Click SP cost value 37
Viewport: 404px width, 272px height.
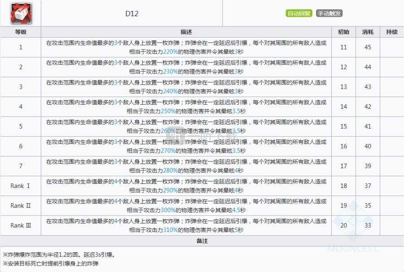(x=368, y=186)
